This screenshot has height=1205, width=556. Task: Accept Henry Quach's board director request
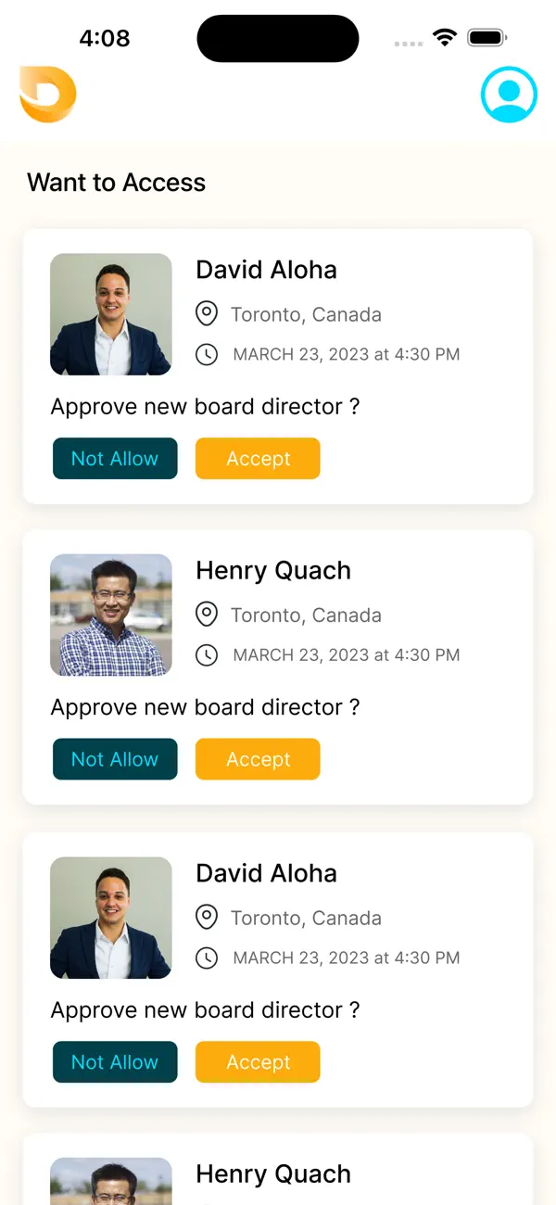pos(258,758)
